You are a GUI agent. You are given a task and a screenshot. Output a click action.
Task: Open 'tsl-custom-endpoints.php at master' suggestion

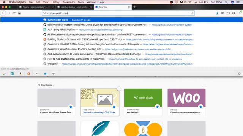tap(121, 34)
